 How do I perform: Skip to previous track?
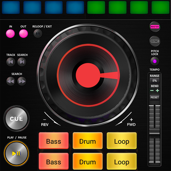(11, 62)
